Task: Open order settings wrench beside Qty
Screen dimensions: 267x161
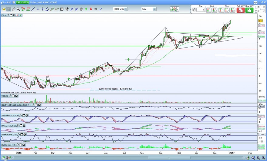Action: click(194, 10)
